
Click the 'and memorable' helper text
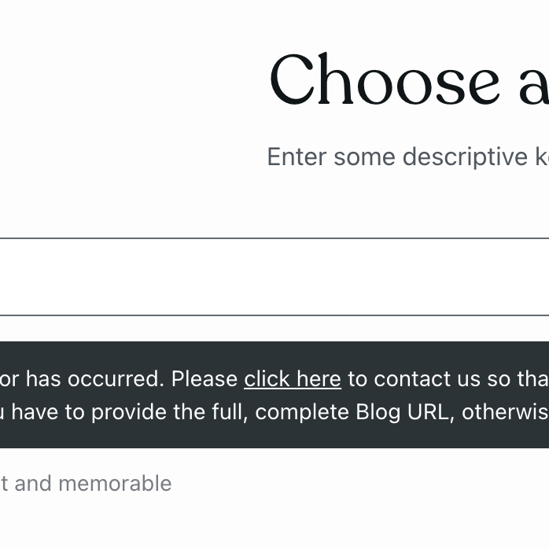93,483
